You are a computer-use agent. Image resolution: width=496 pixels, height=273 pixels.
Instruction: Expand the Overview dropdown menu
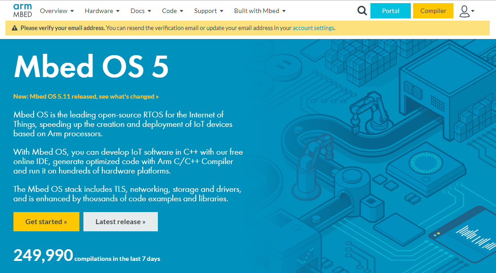pyautogui.click(x=57, y=11)
